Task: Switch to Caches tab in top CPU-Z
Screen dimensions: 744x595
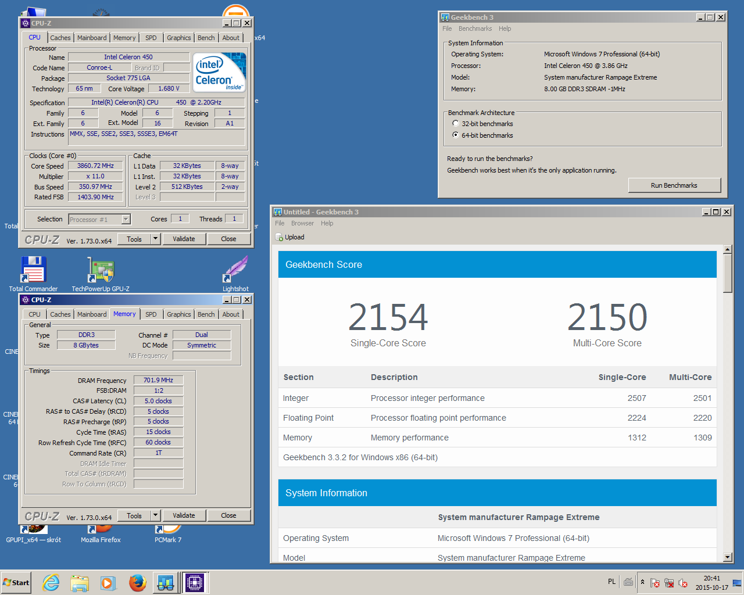Action: (60, 38)
